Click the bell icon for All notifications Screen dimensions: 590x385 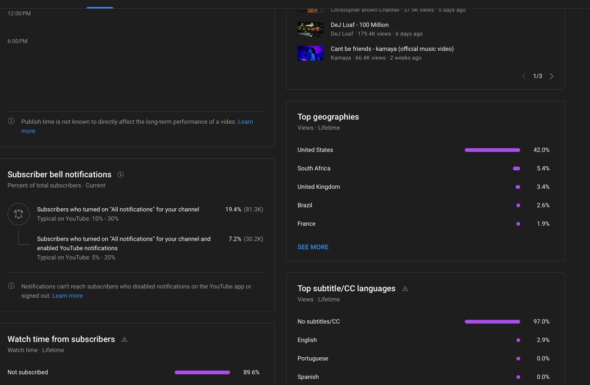coord(18,214)
